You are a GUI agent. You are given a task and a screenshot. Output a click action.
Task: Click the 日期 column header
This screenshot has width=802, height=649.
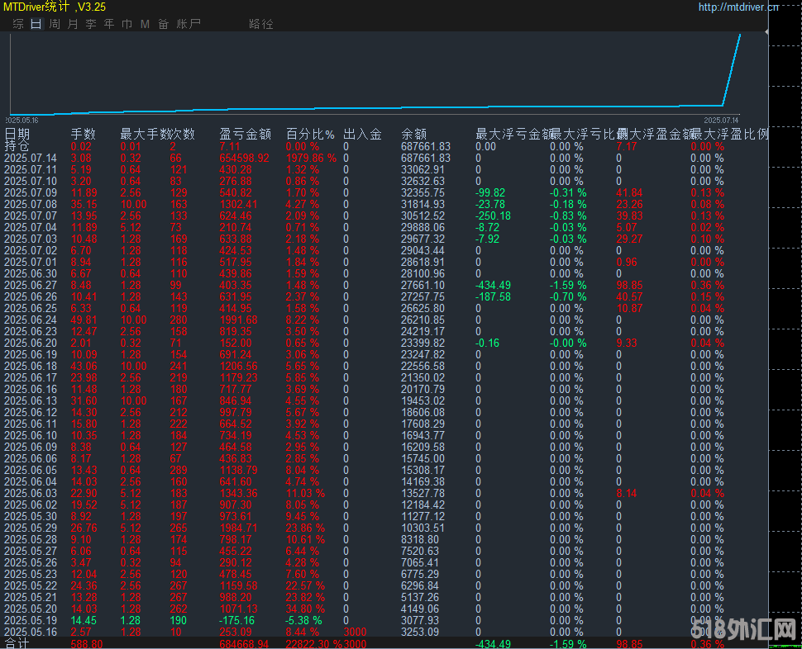17,134
